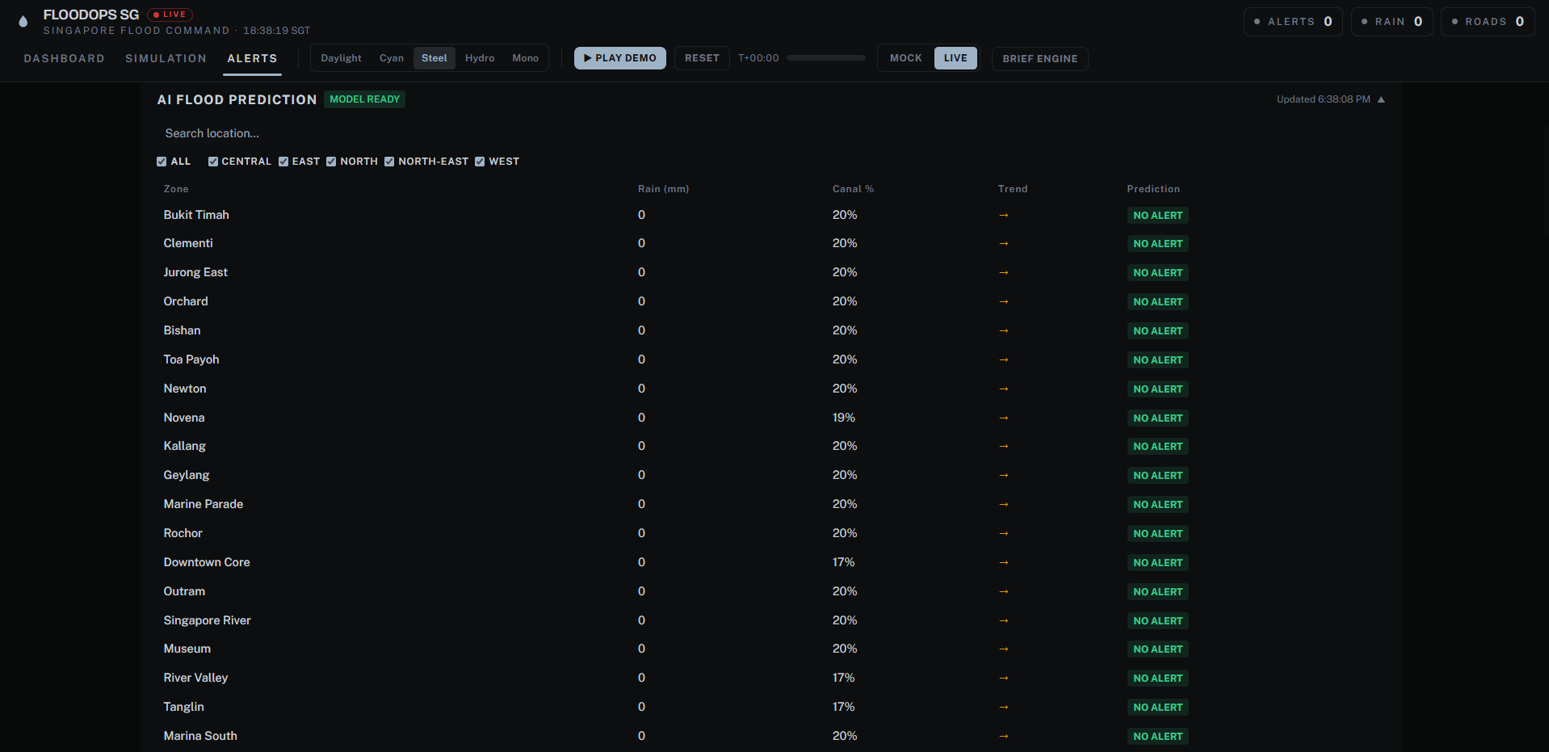The image size is (1549, 752).
Task: Click the Canal % column header
Action: [853, 189]
